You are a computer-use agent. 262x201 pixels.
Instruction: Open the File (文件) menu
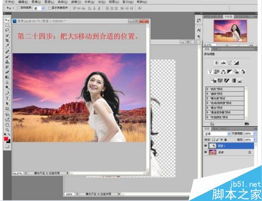pos(9,2)
